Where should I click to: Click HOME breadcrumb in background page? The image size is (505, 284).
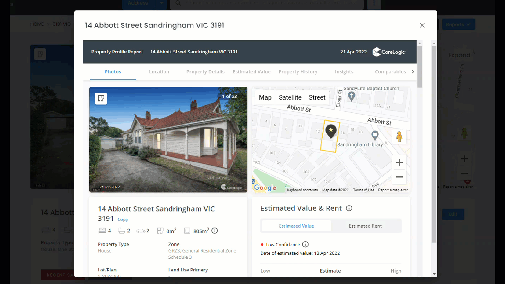(x=37, y=24)
